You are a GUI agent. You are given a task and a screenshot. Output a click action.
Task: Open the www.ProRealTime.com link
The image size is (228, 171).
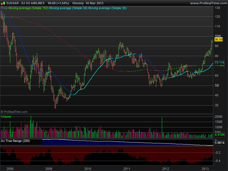pos(208,3)
